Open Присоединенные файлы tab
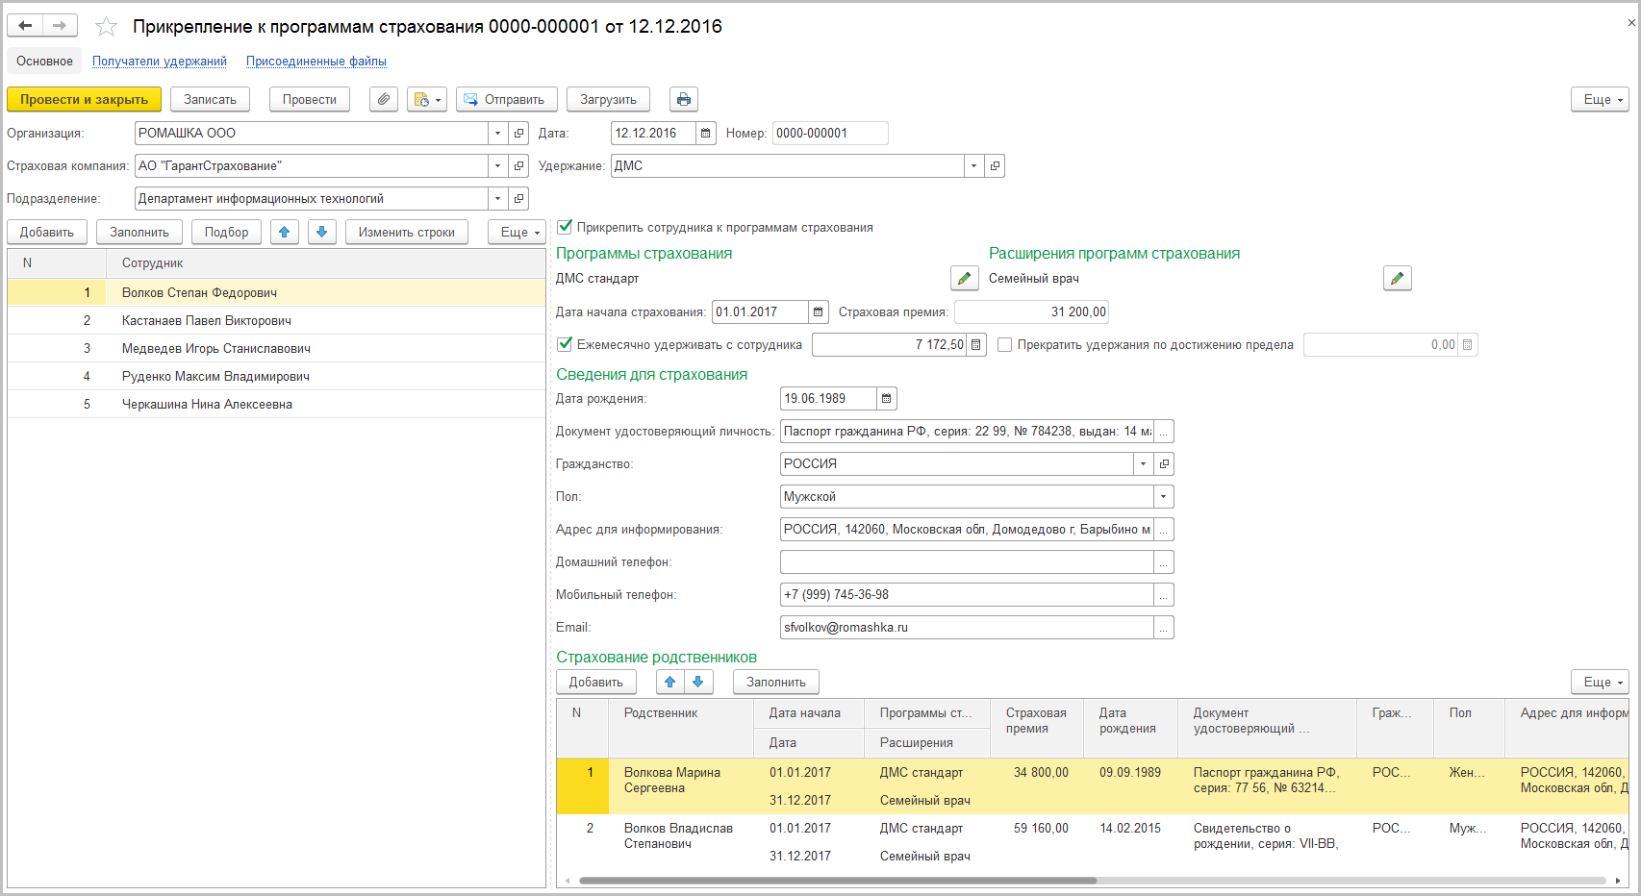This screenshot has height=896, width=1641. click(x=316, y=62)
